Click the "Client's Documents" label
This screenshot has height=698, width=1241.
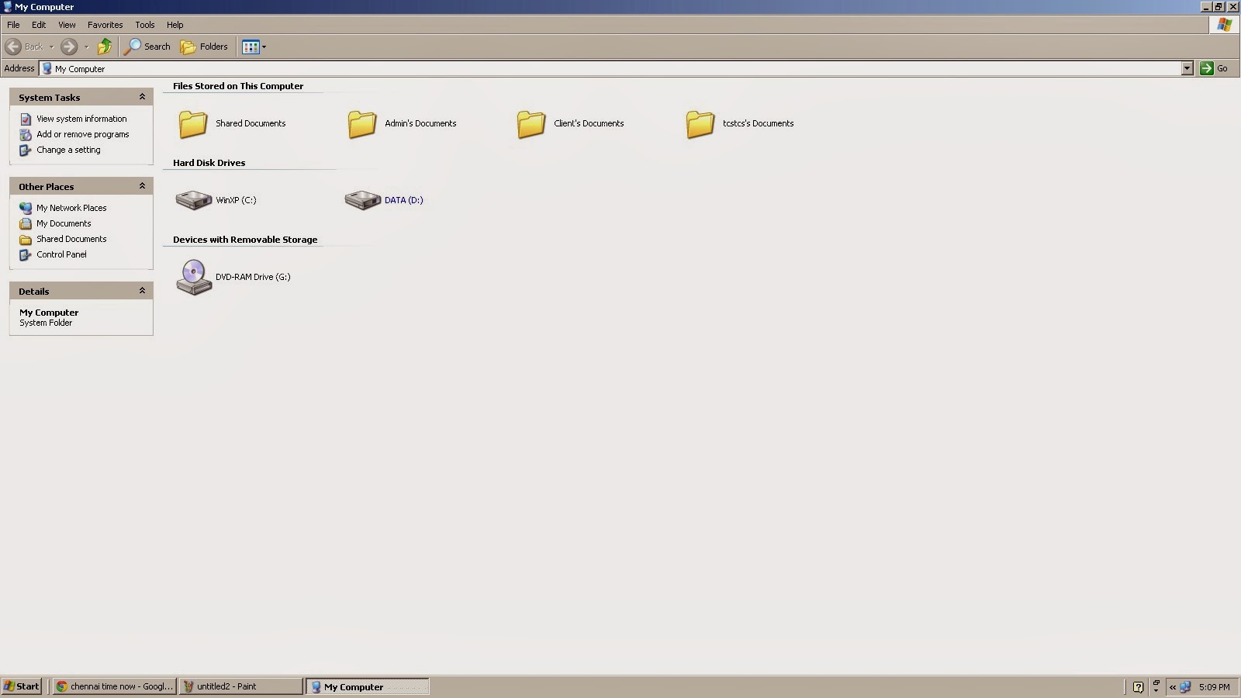(x=589, y=123)
